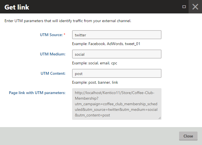Click the social, email, cpc example text
The image size is (202, 145).
[x=94, y=63]
